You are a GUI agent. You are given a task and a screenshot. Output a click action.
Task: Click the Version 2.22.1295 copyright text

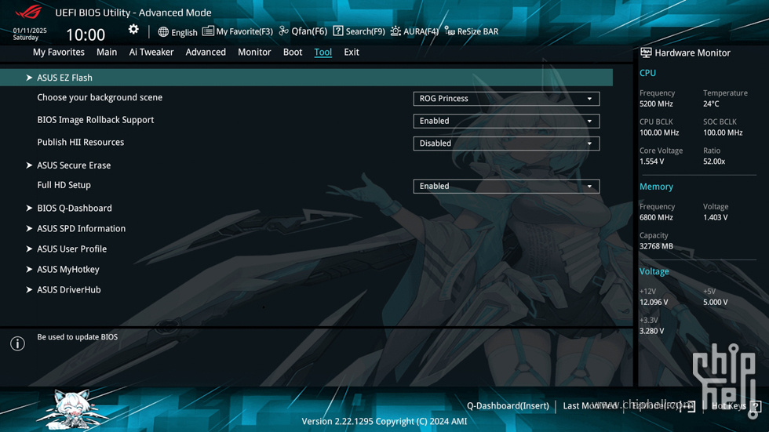384,421
